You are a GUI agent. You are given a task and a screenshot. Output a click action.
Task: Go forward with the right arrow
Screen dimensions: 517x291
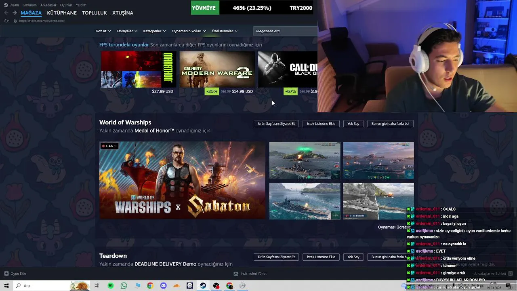15,13
